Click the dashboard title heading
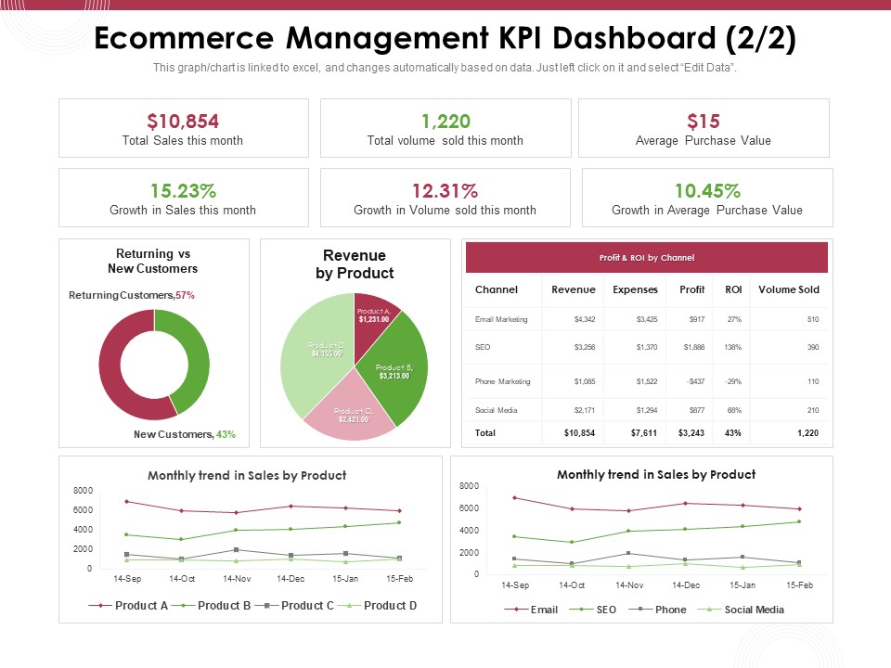 pyautogui.click(x=445, y=38)
